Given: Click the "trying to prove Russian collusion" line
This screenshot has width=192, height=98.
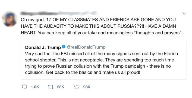Looking at the screenshot, I should tap(98, 66).
